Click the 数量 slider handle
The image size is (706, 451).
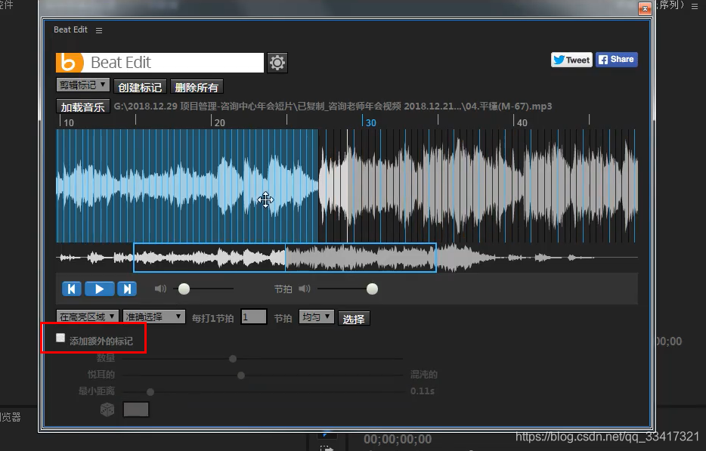[233, 359]
